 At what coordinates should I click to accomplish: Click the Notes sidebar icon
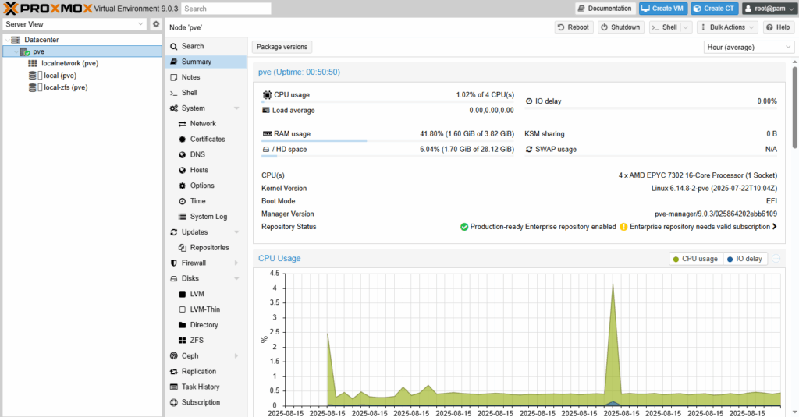pos(174,77)
